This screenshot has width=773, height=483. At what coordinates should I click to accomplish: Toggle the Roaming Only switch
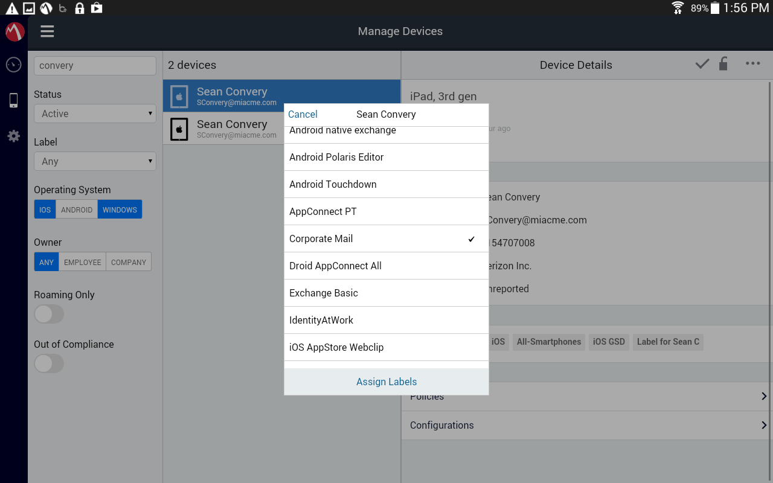point(49,314)
